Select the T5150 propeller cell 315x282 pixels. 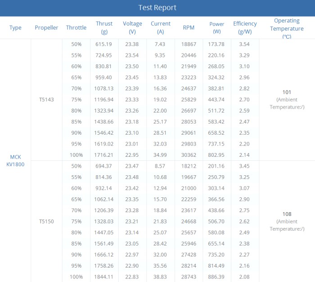pos(46,222)
